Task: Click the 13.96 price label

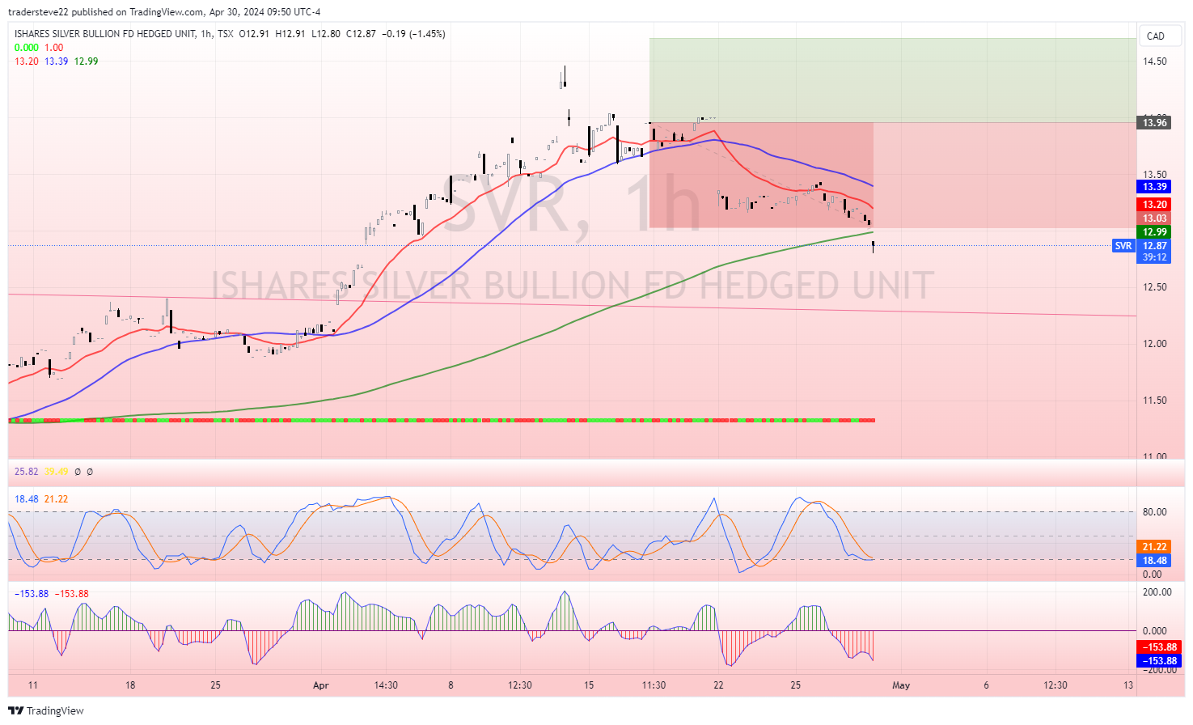Action: (x=1154, y=123)
